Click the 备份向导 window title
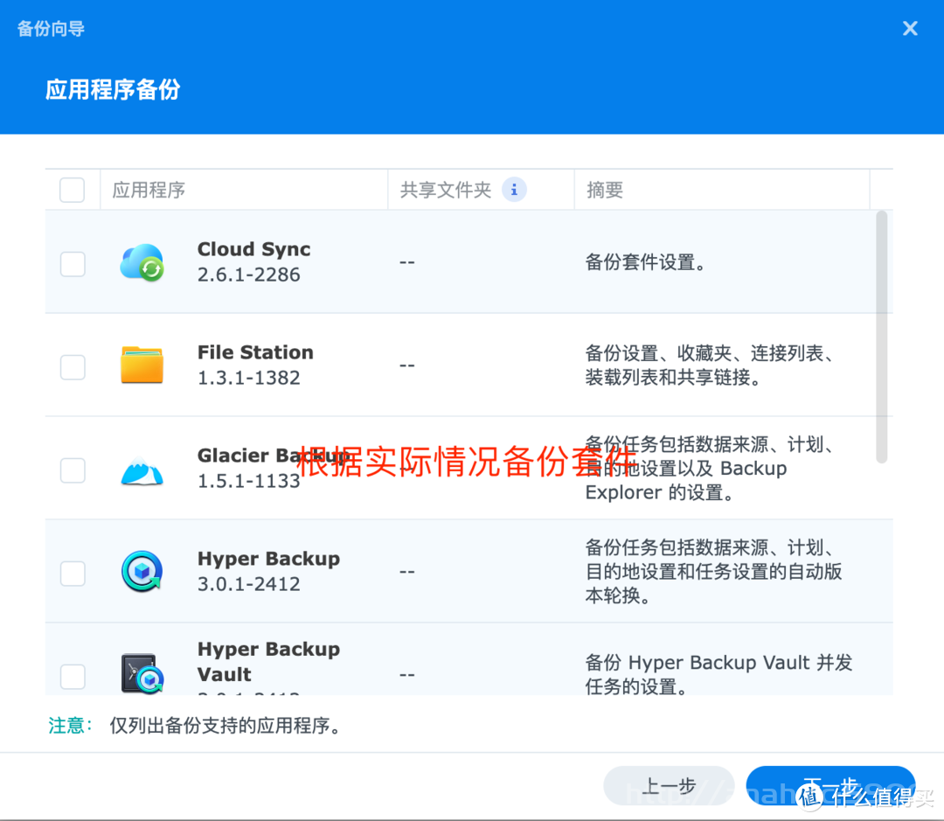The width and height of the screenshot is (944, 821). (52, 28)
